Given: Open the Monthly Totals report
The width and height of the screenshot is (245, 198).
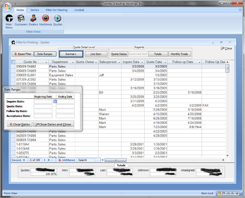Looking at the screenshot, I should 179,54.
